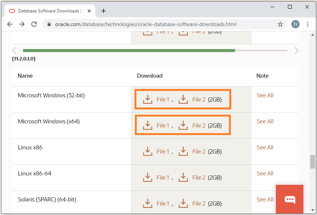Open See All for Microsoft Windows (x64)

(x=265, y=121)
